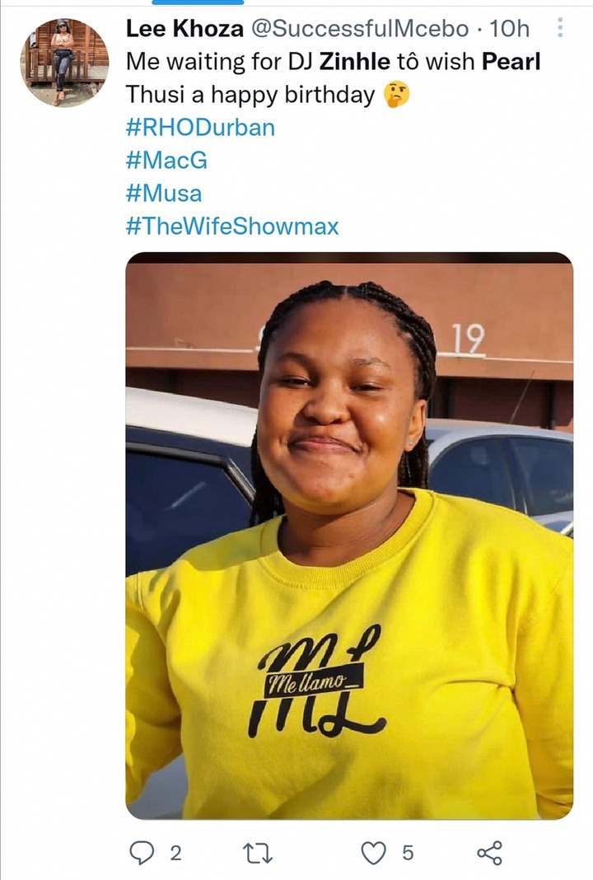
Task: Click the bold Pearl text in tweet
Action: [x=511, y=62]
